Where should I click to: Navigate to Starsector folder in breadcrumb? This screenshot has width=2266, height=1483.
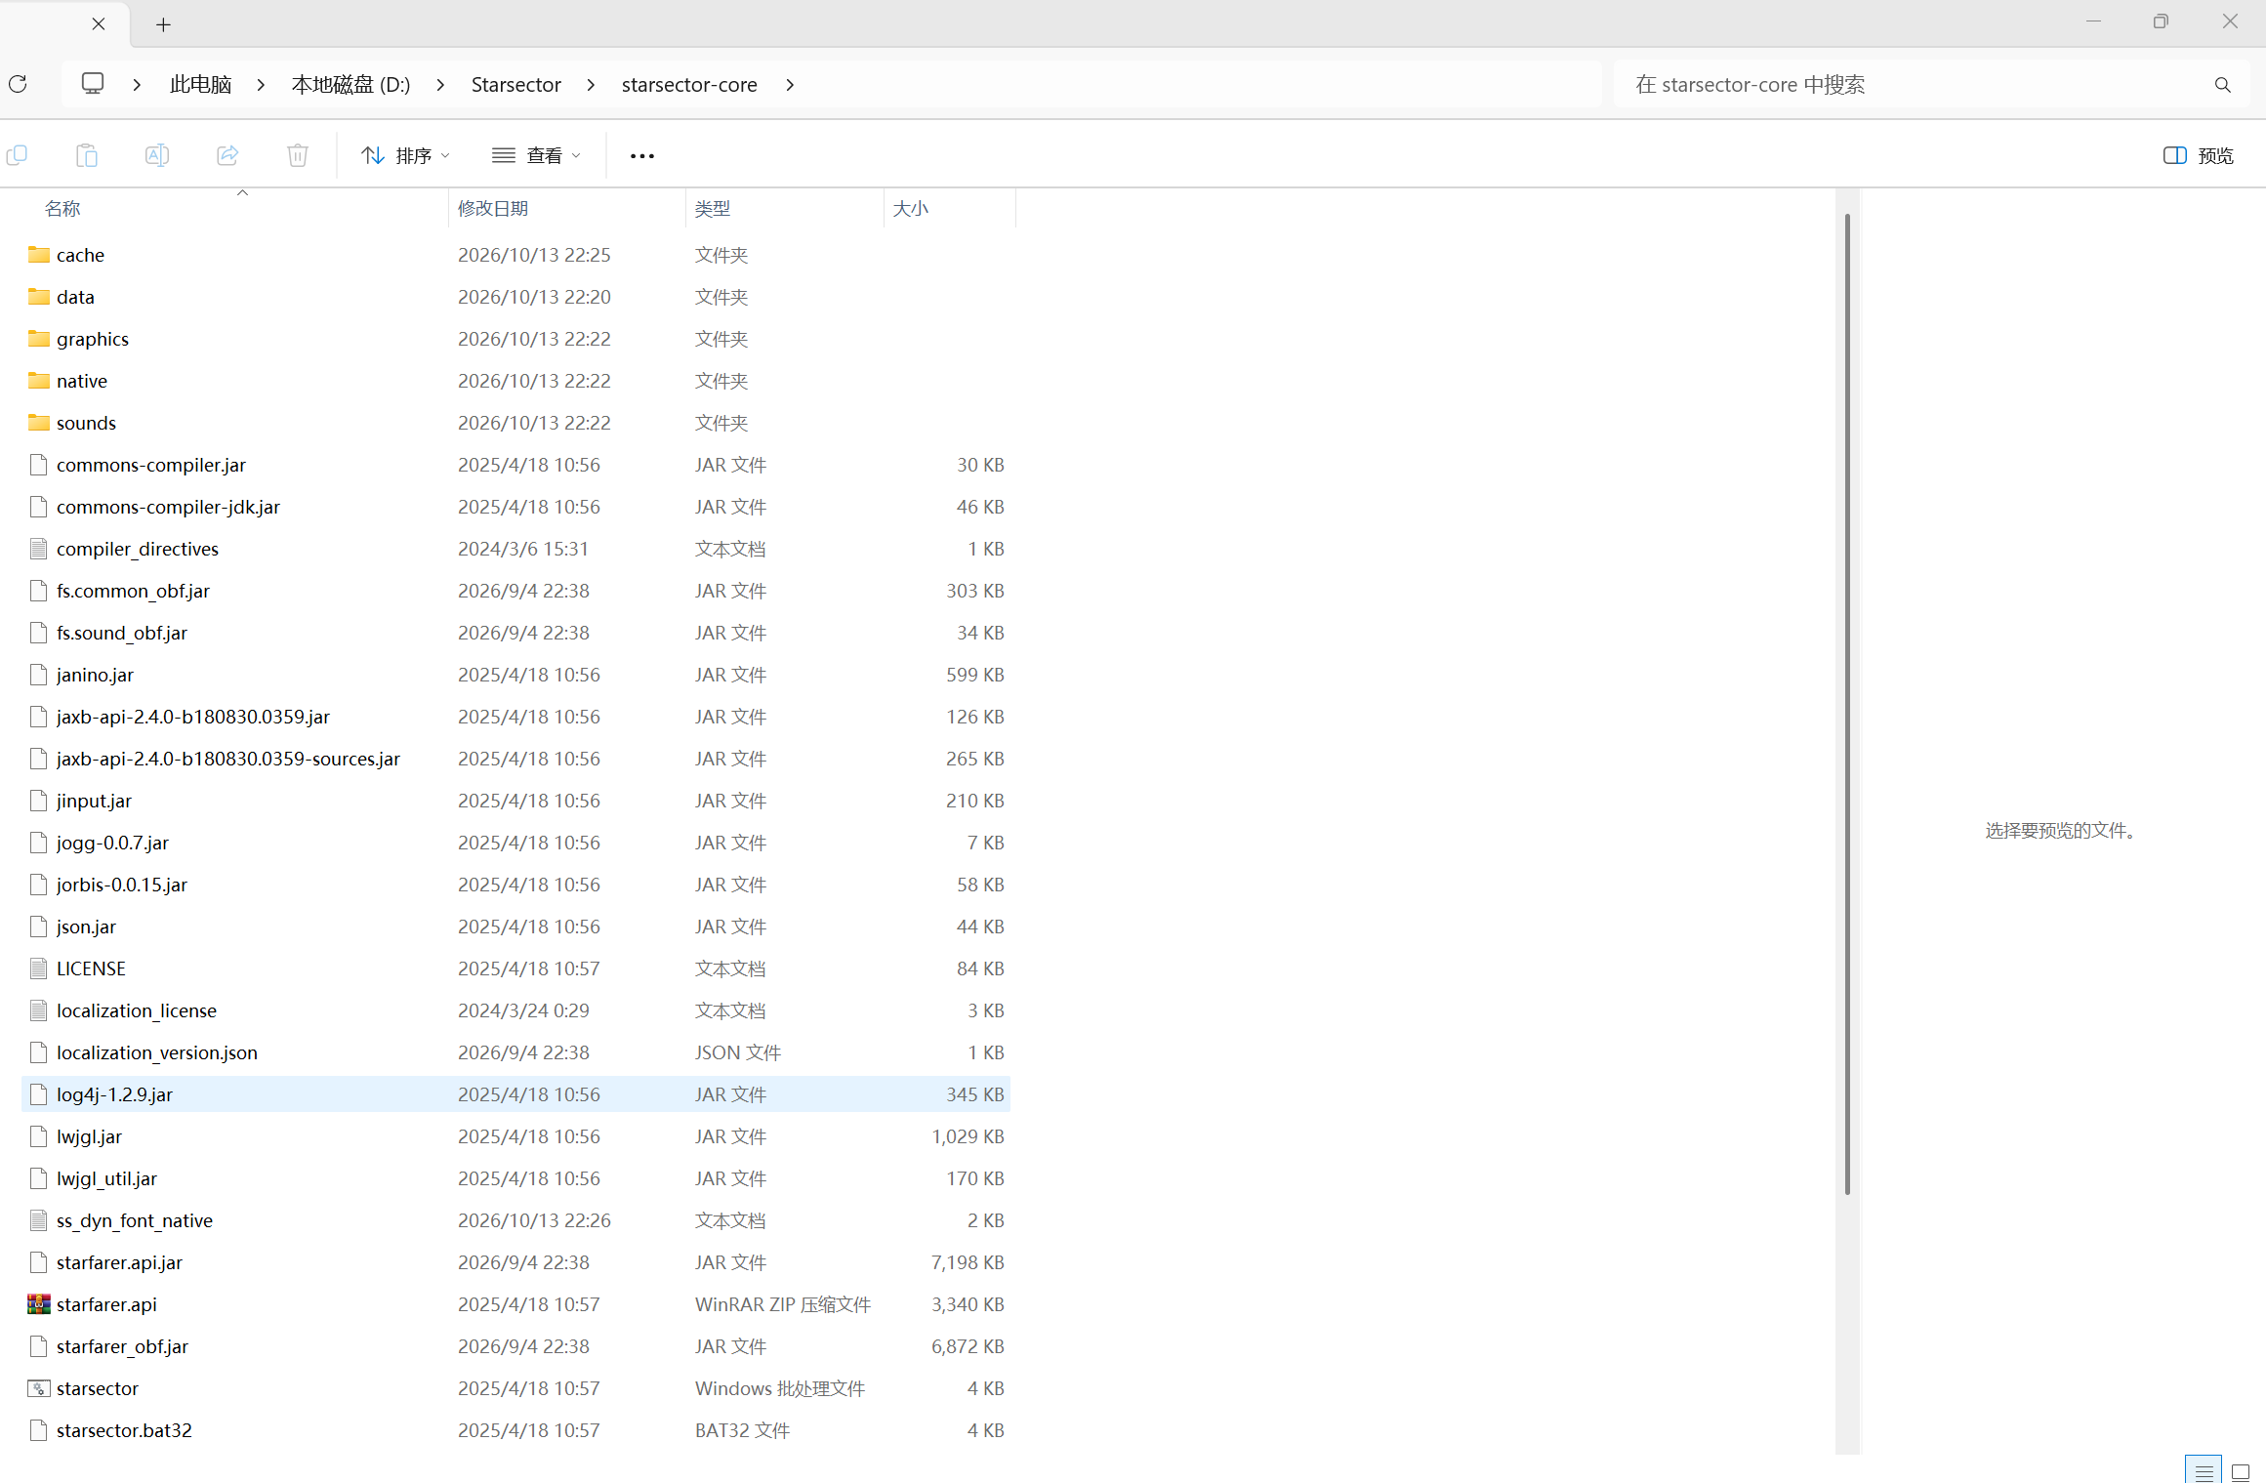tap(515, 85)
